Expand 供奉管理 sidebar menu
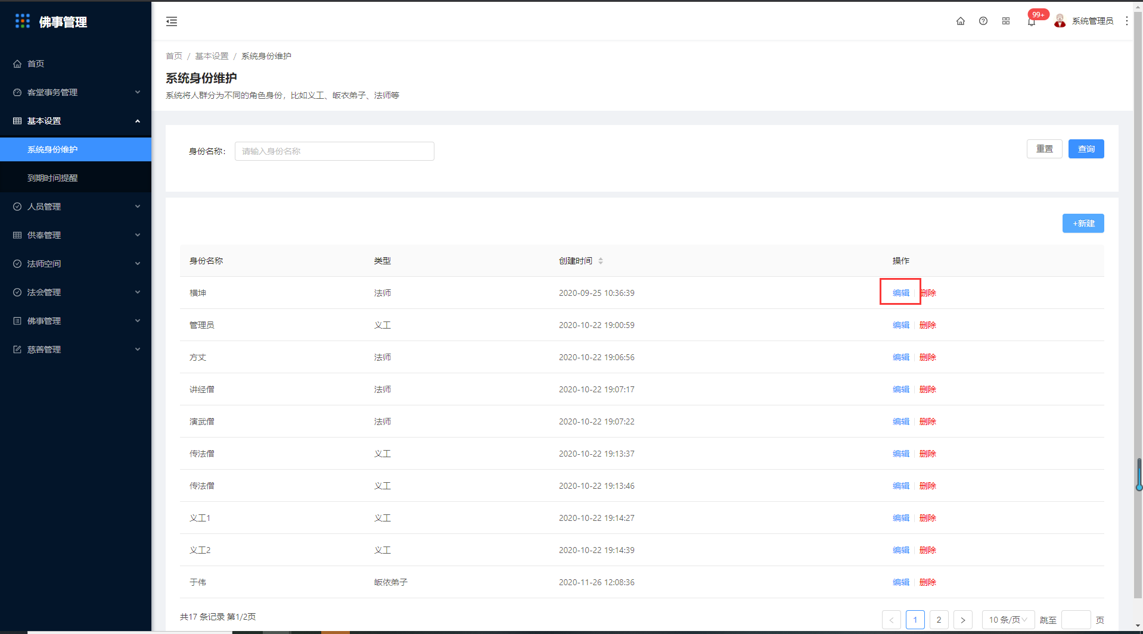The width and height of the screenshot is (1143, 634). (76, 235)
